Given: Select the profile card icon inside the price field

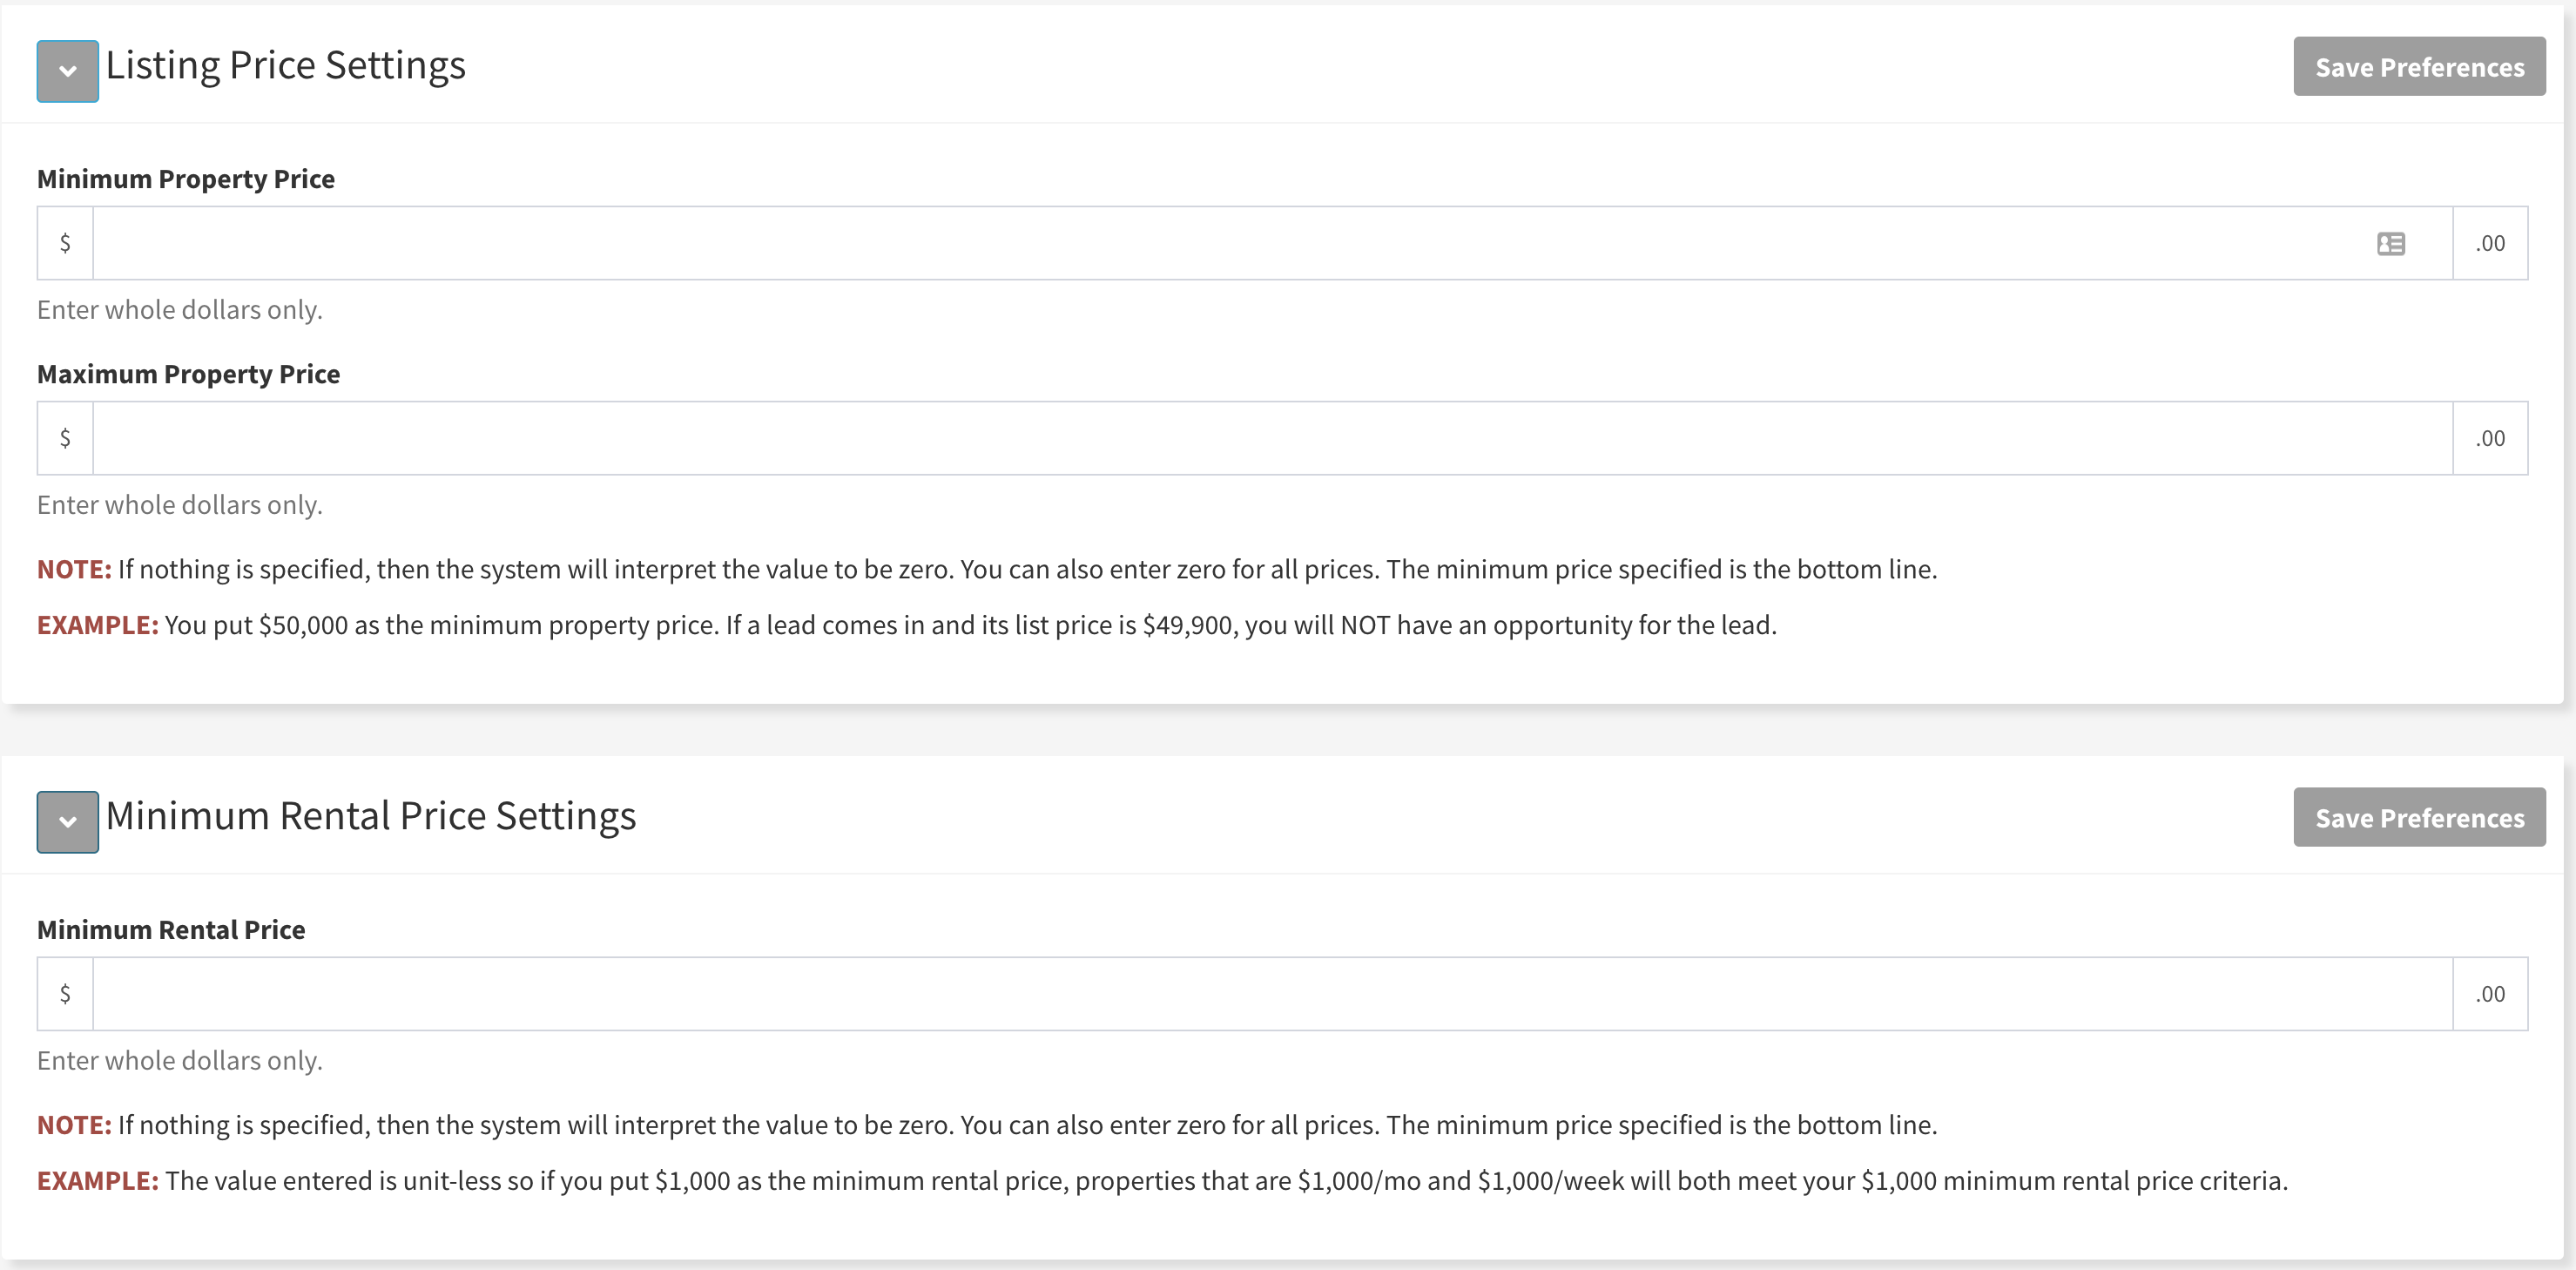Looking at the screenshot, I should (x=2390, y=243).
